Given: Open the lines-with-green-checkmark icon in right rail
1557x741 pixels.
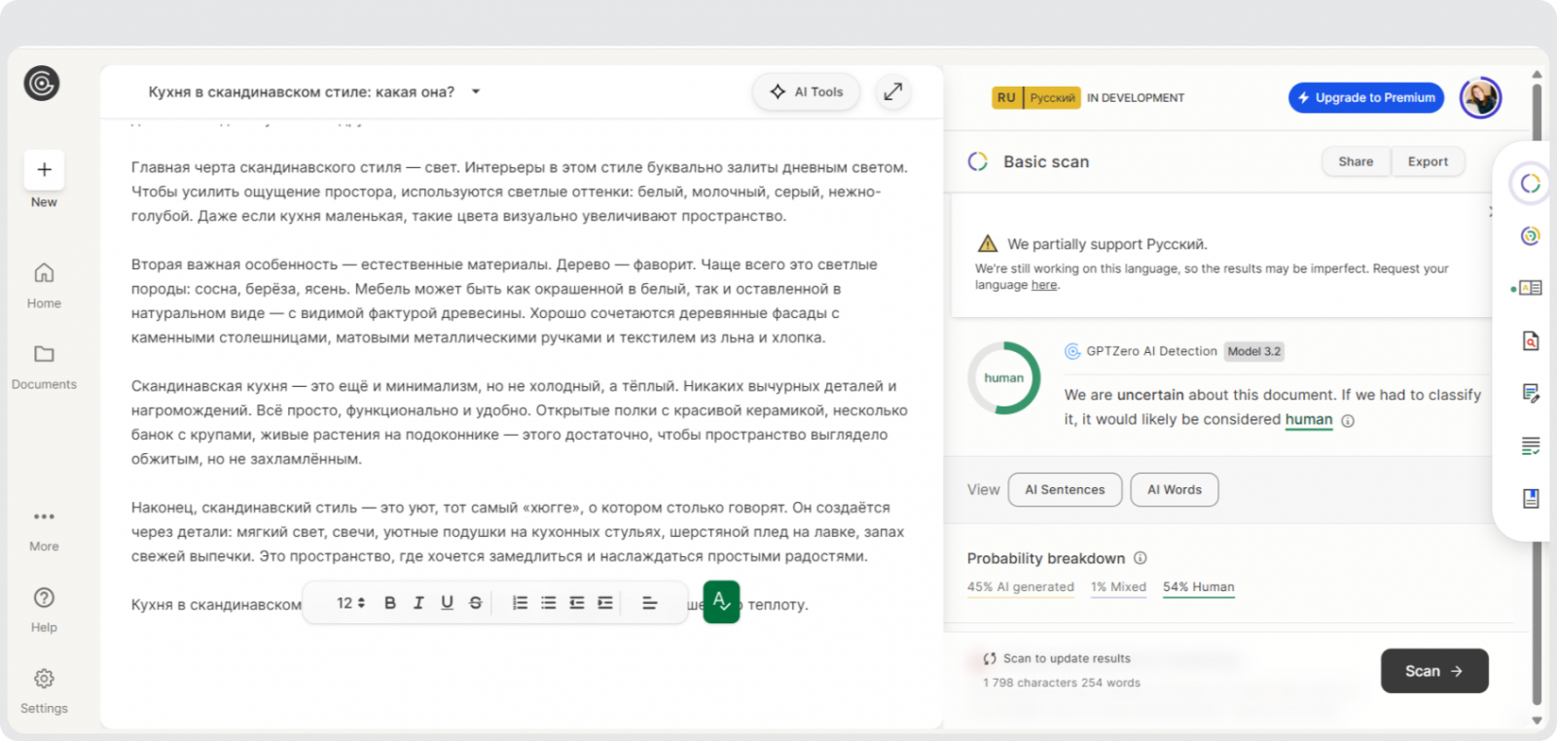Looking at the screenshot, I should coord(1531,445).
